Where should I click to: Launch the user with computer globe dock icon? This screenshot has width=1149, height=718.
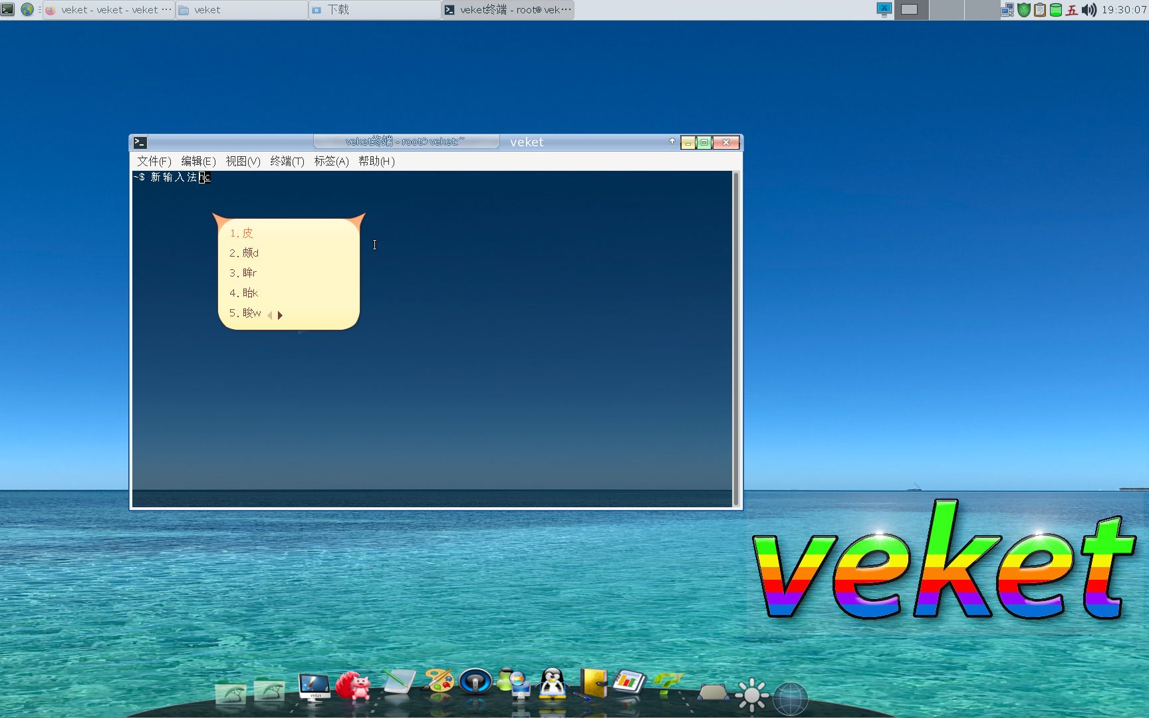tap(514, 682)
